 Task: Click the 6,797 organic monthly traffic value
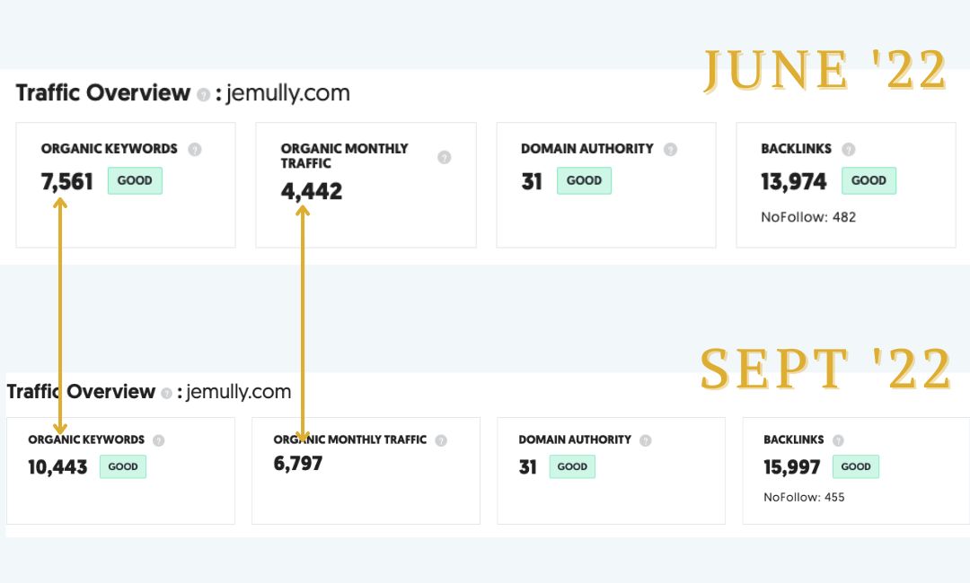coord(297,463)
